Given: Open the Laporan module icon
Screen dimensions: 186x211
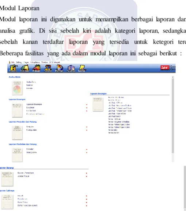Looking at the screenshot, I should (x=82, y=68).
